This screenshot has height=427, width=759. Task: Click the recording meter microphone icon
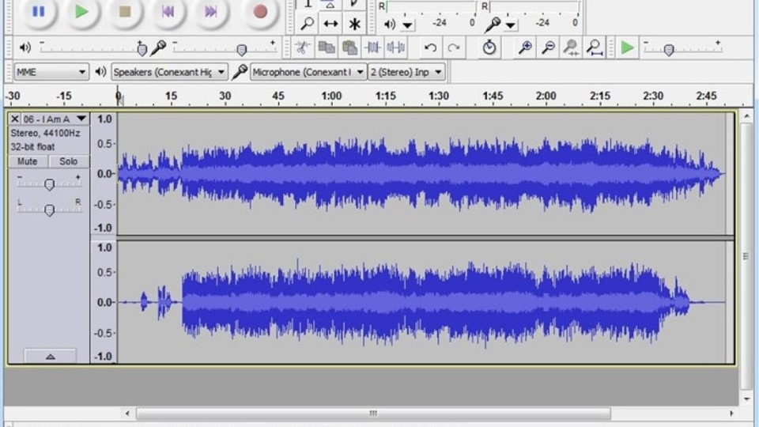click(x=493, y=24)
